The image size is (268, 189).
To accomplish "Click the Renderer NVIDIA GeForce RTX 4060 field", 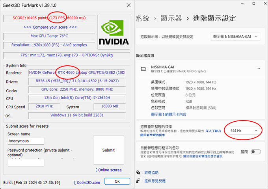I will coord(77,72).
